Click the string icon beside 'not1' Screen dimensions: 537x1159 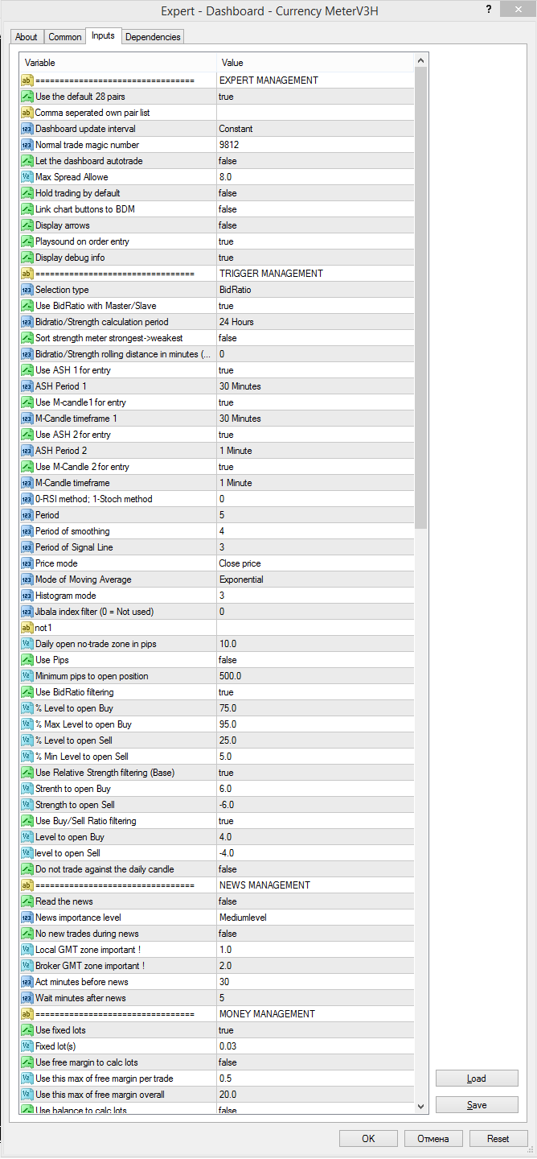coord(27,628)
